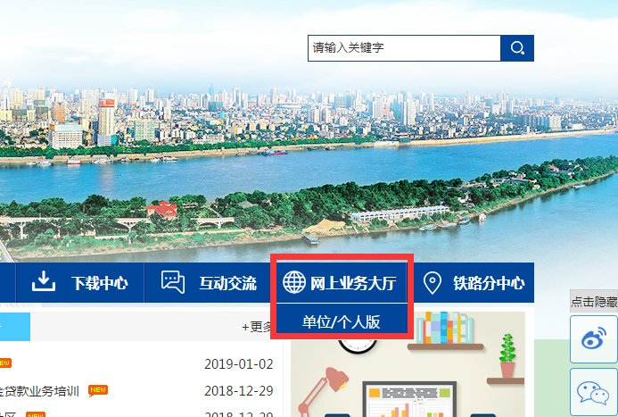The width and height of the screenshot is (618, 417).
Task: Open 互动交流 navigation item
Action: [207, 282]
